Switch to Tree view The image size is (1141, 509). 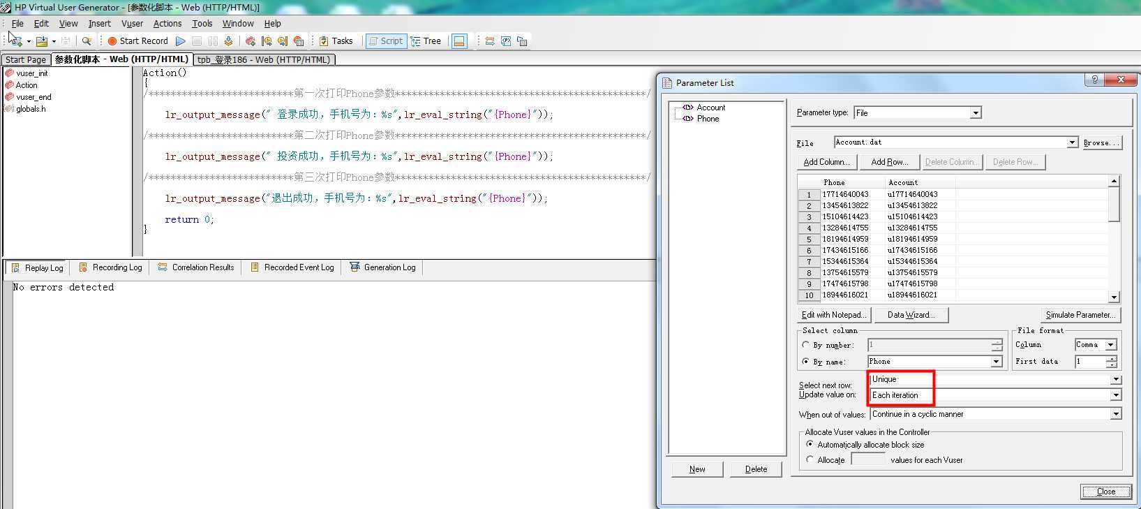click(426, 41)
